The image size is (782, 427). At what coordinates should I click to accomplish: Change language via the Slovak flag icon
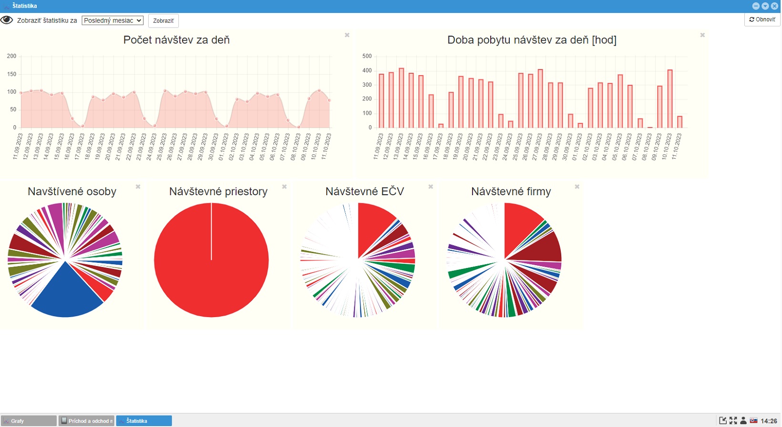[754, 420]
